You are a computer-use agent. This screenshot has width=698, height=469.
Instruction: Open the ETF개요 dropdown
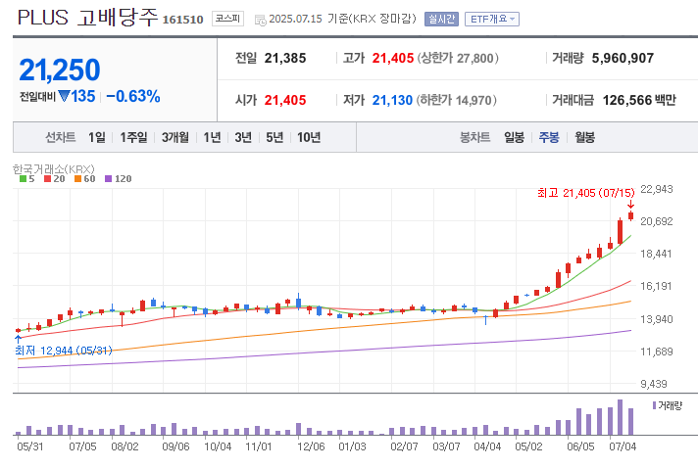pyautogui.click(x=492, y=19)
